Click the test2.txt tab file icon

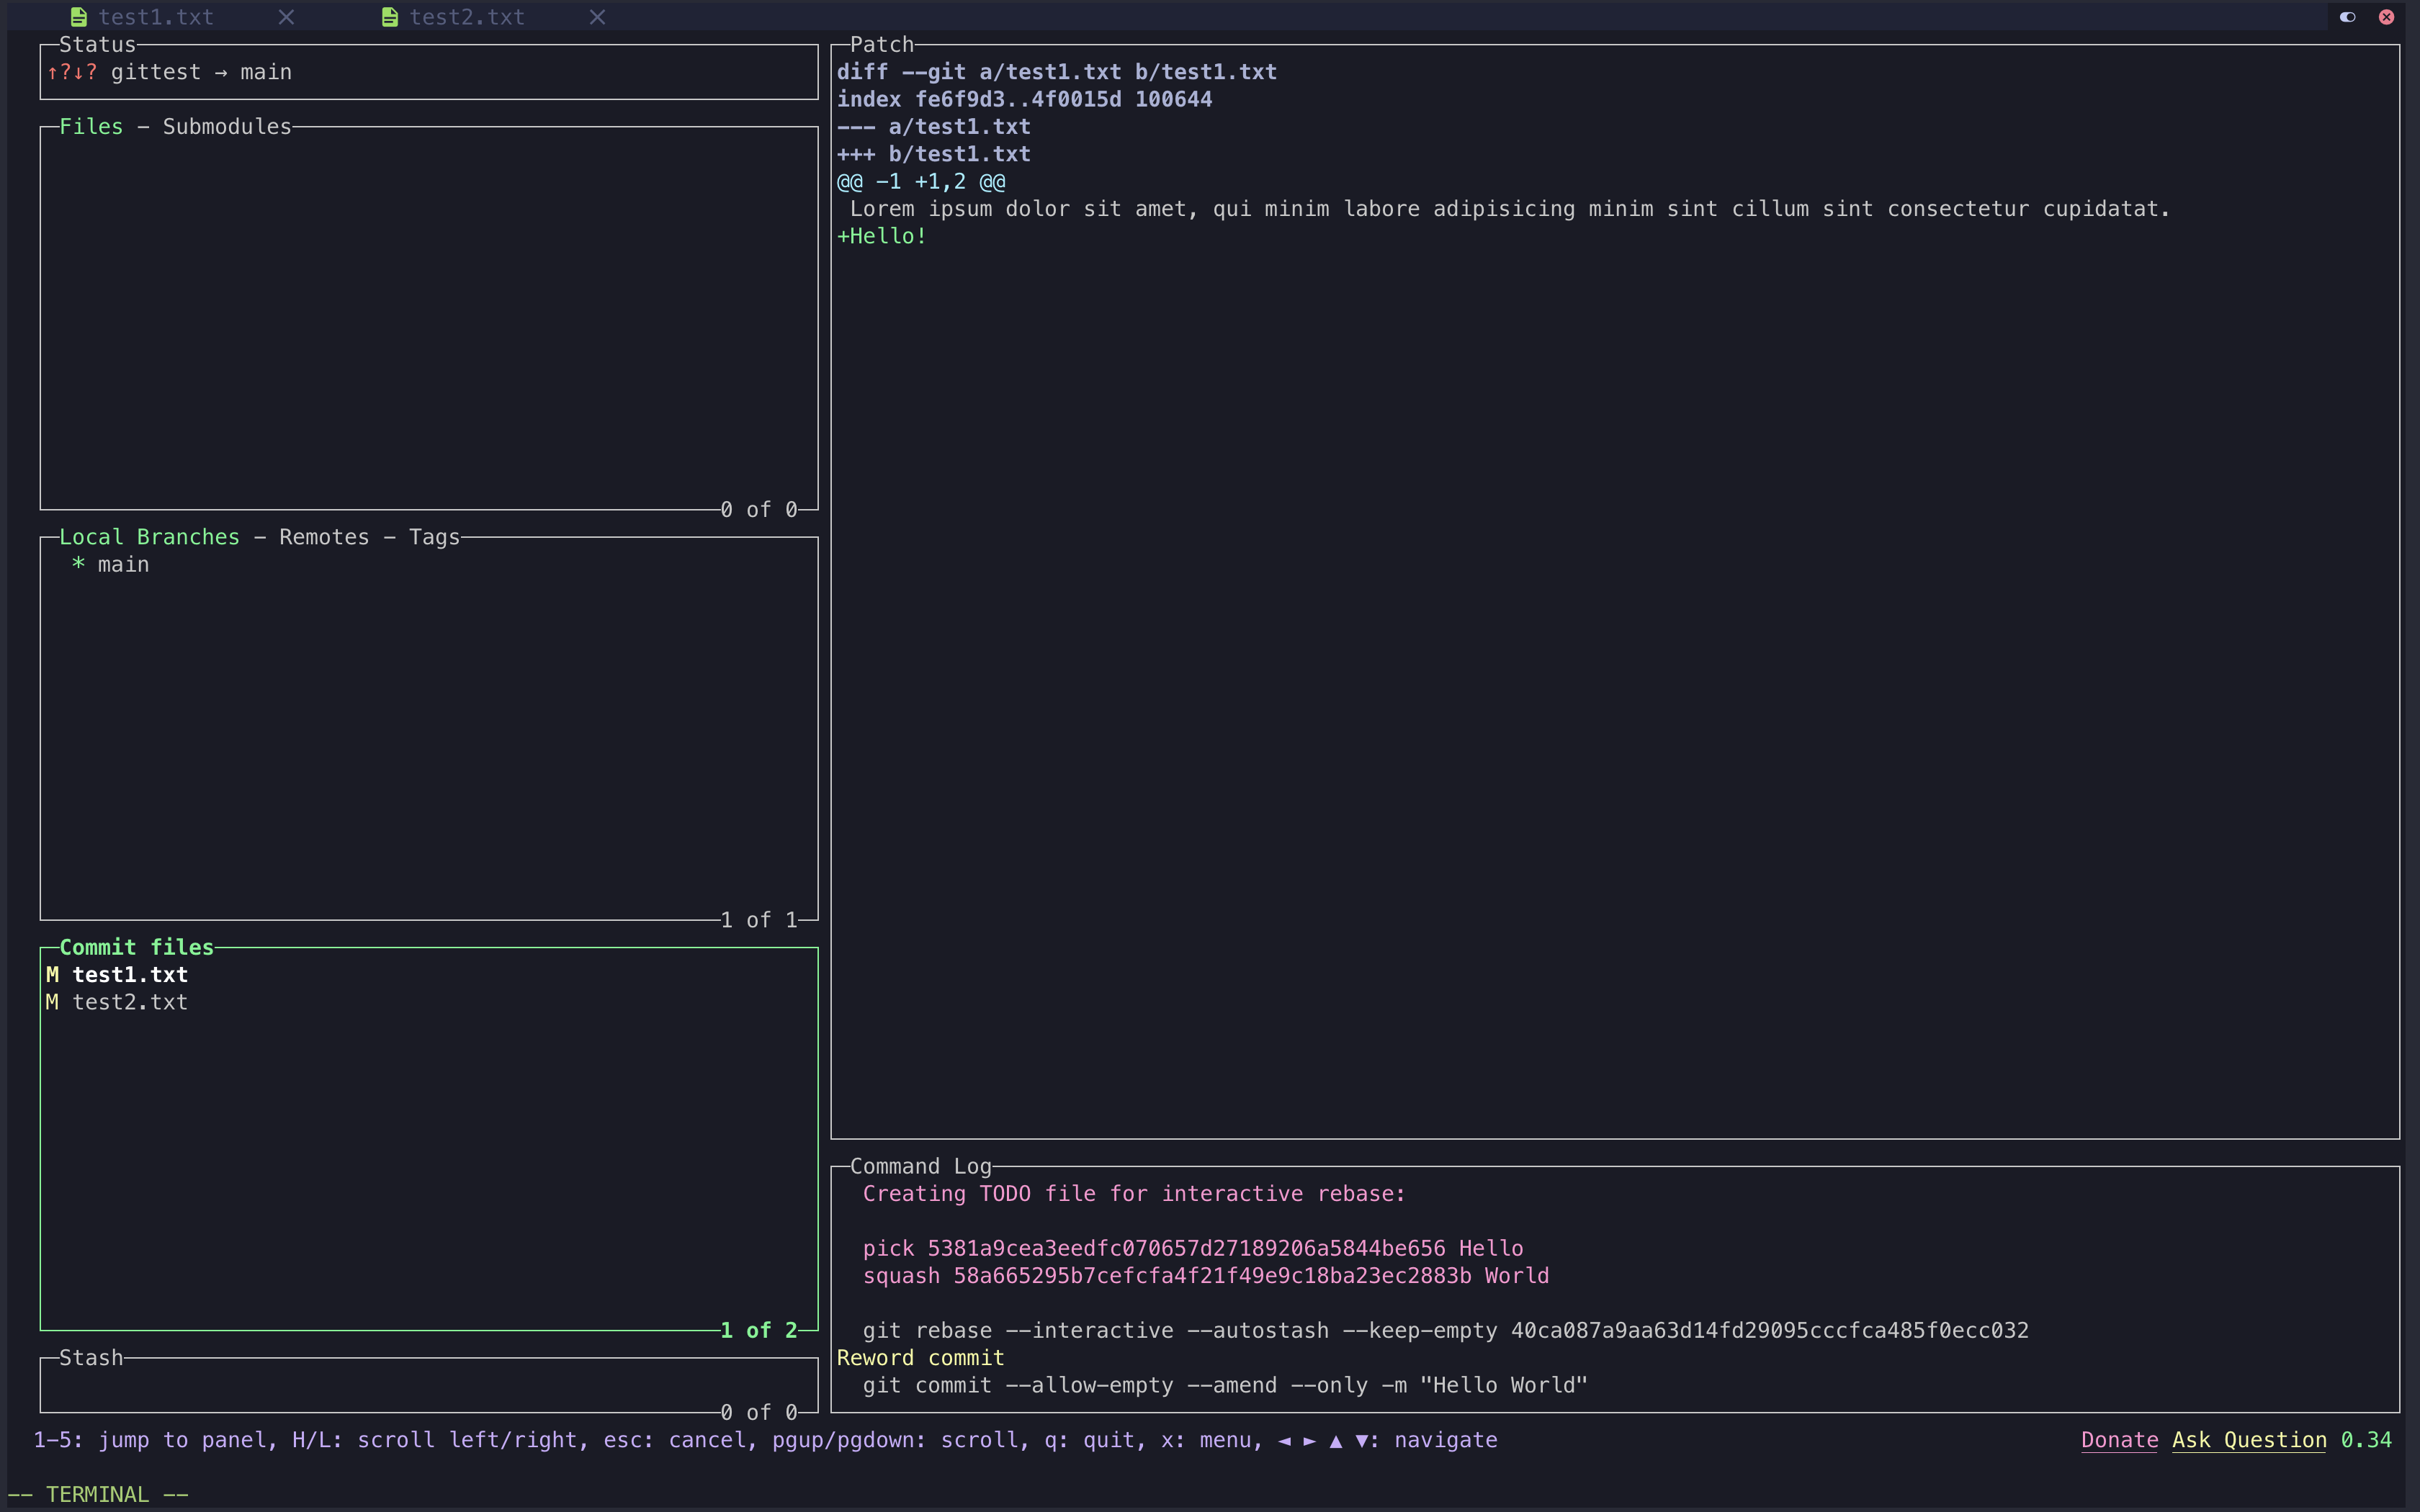click(x=390, y=17)
